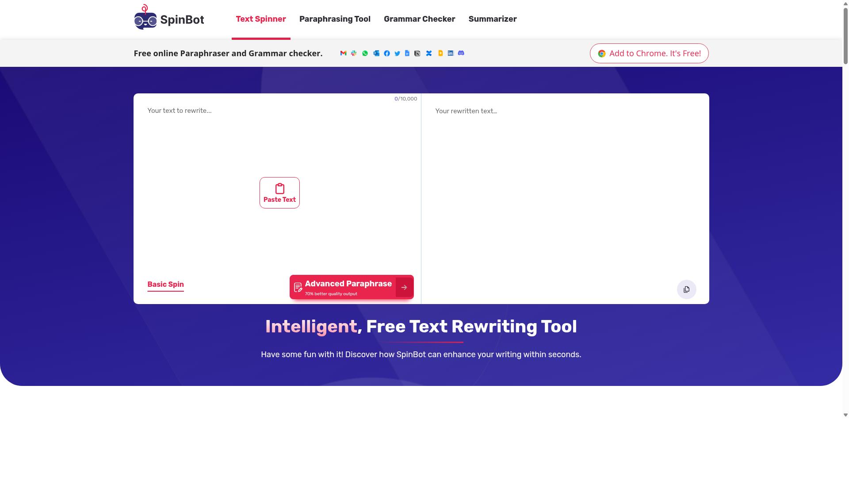Click the Notion icon
Viewport: 849px width, 478px height.
[x=417, y=53]
